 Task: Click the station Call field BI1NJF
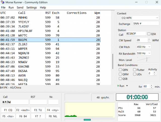pos(136,34)
